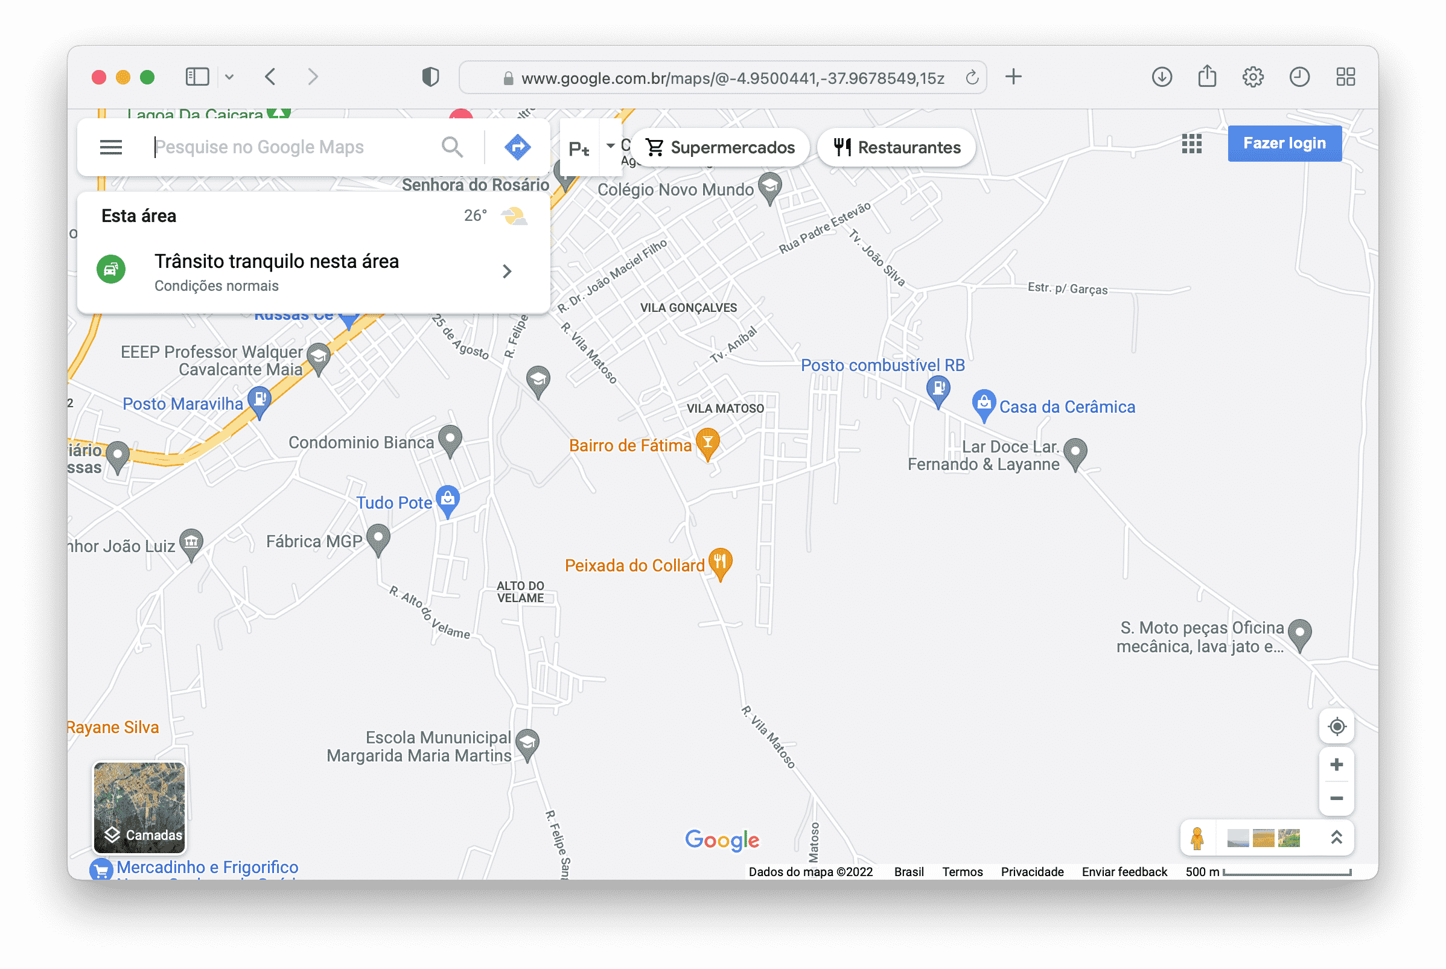The image size is (1446, 969).
Task: Open the Camadas layers thumbnail
Action: (x=139, y=807)
